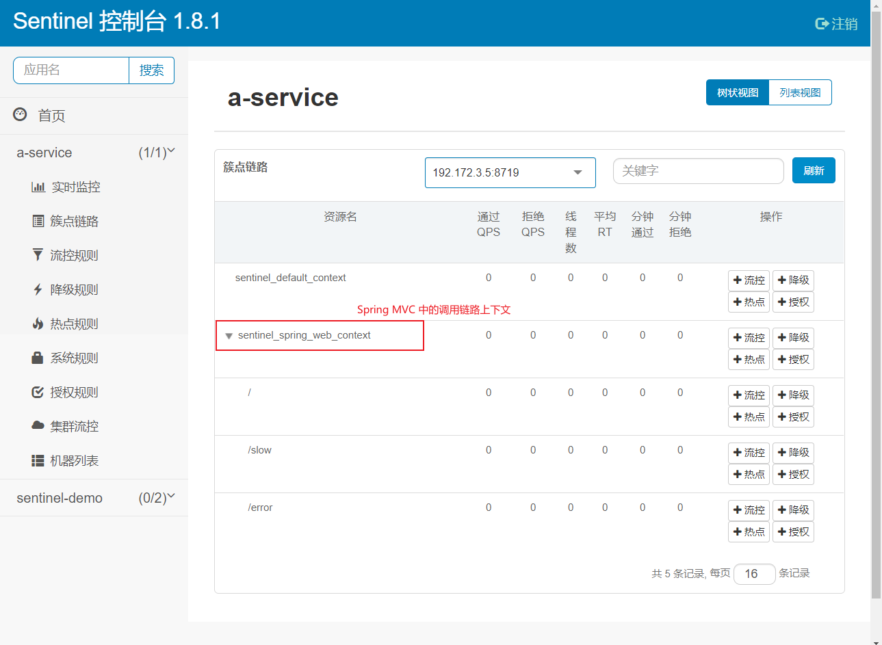Click the sentinel_default_context resource name
This screenshot has height=645, width=882.
290,278
